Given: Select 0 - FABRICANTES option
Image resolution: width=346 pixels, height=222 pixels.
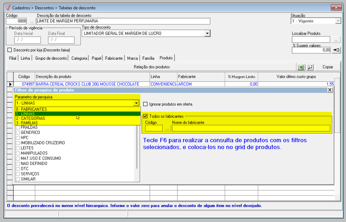Looking at the screenshot, I should 31,109.
